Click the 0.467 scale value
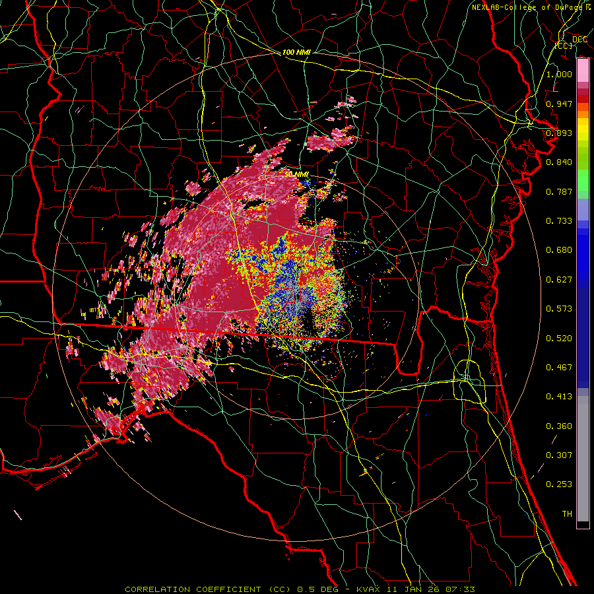 coord(559,368)
